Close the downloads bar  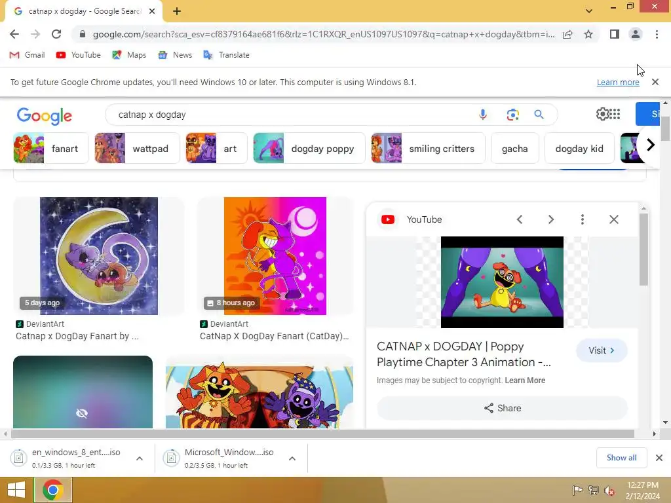coord(659,458)
